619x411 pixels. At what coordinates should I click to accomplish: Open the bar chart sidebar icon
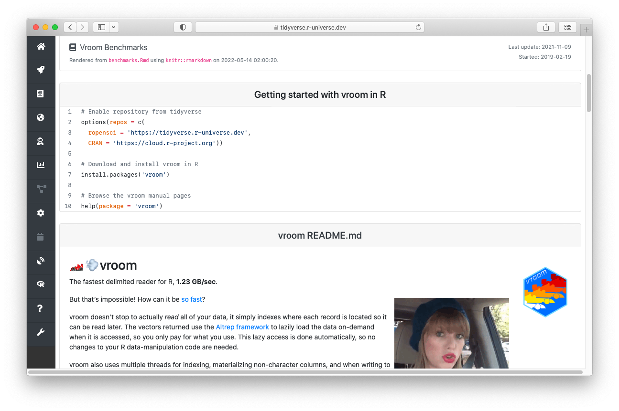pyautogui.click(x=41, y=165)
